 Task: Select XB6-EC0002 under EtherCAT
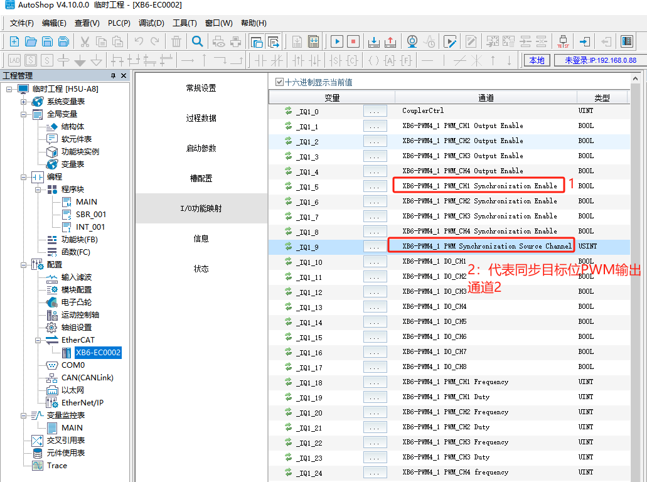click(98, 353)
